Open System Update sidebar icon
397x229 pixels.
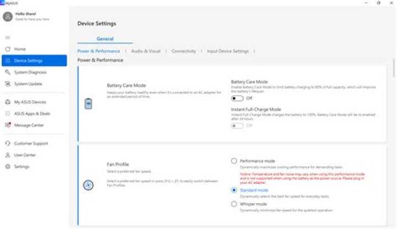coord(8,84)
